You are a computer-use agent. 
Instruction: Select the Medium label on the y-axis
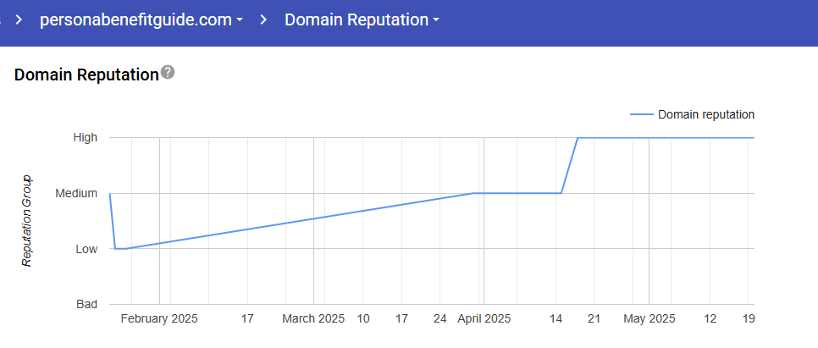tap(76, 193)
